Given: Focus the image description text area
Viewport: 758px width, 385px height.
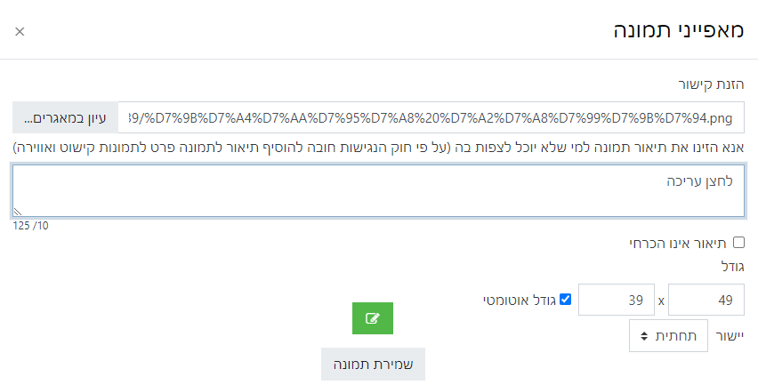Looking at the screenshot, I should coord(378,191).
